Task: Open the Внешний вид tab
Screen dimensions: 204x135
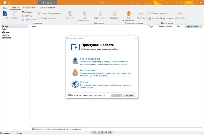Action: click(29, 8)
